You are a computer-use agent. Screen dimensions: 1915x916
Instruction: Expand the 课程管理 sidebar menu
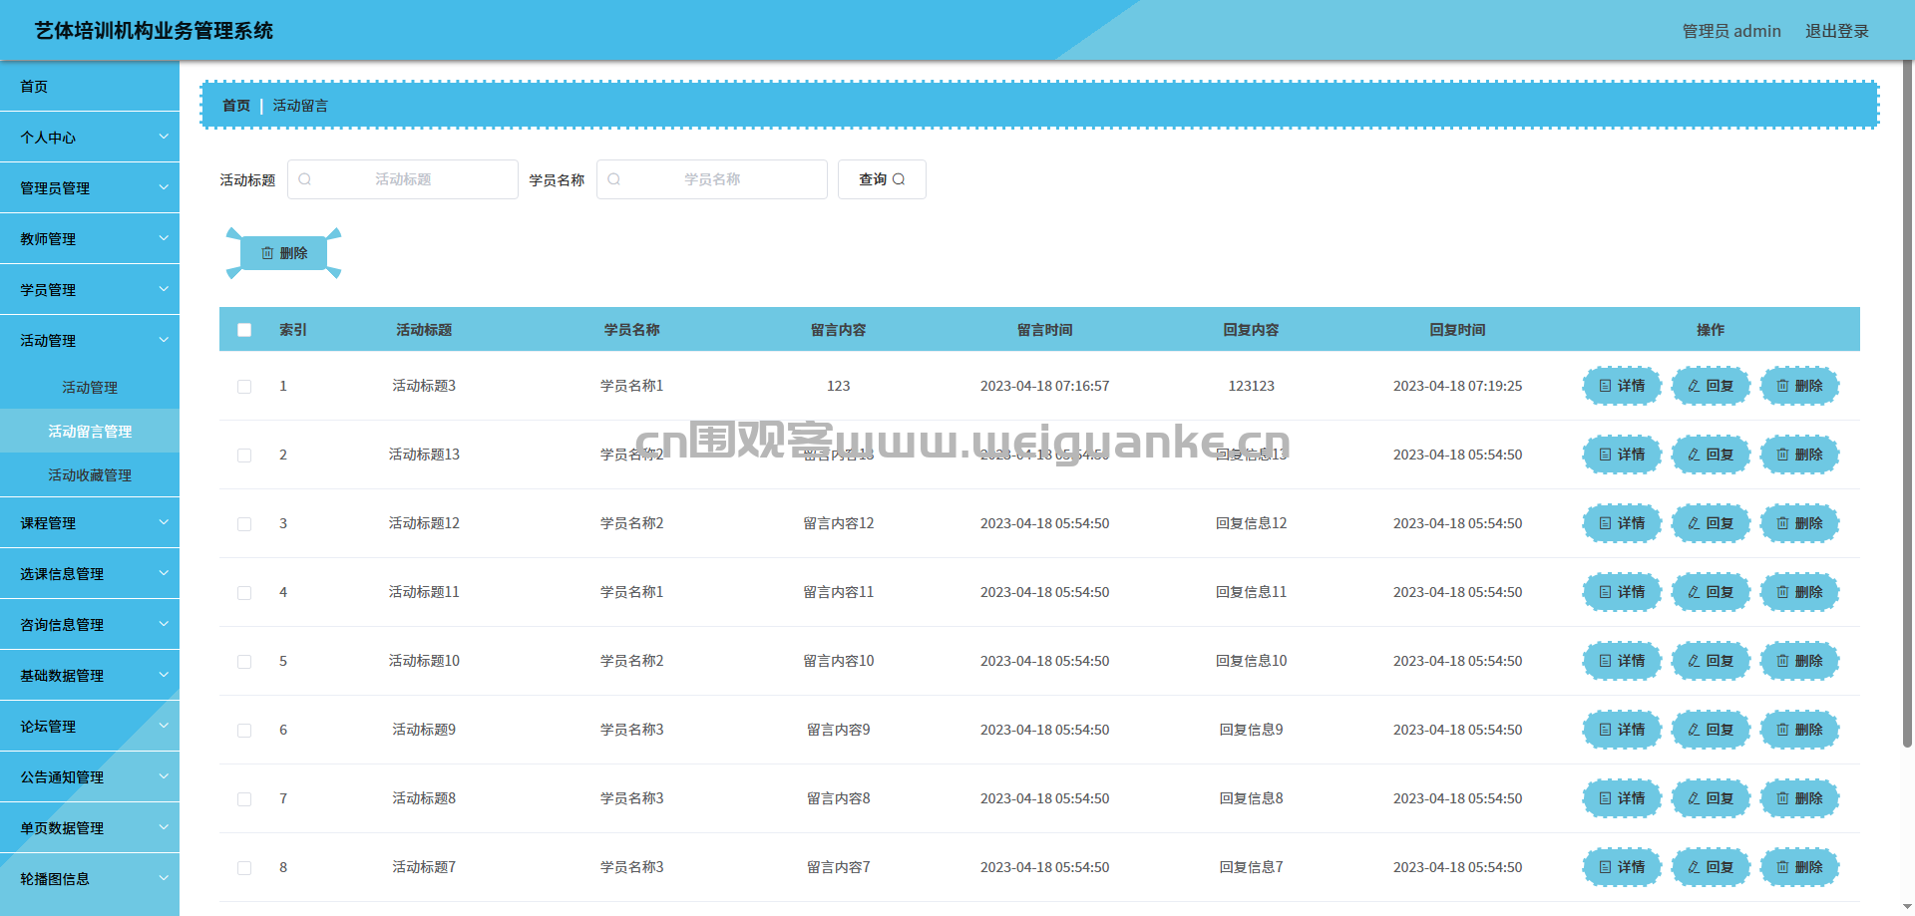tap(90, 523)
